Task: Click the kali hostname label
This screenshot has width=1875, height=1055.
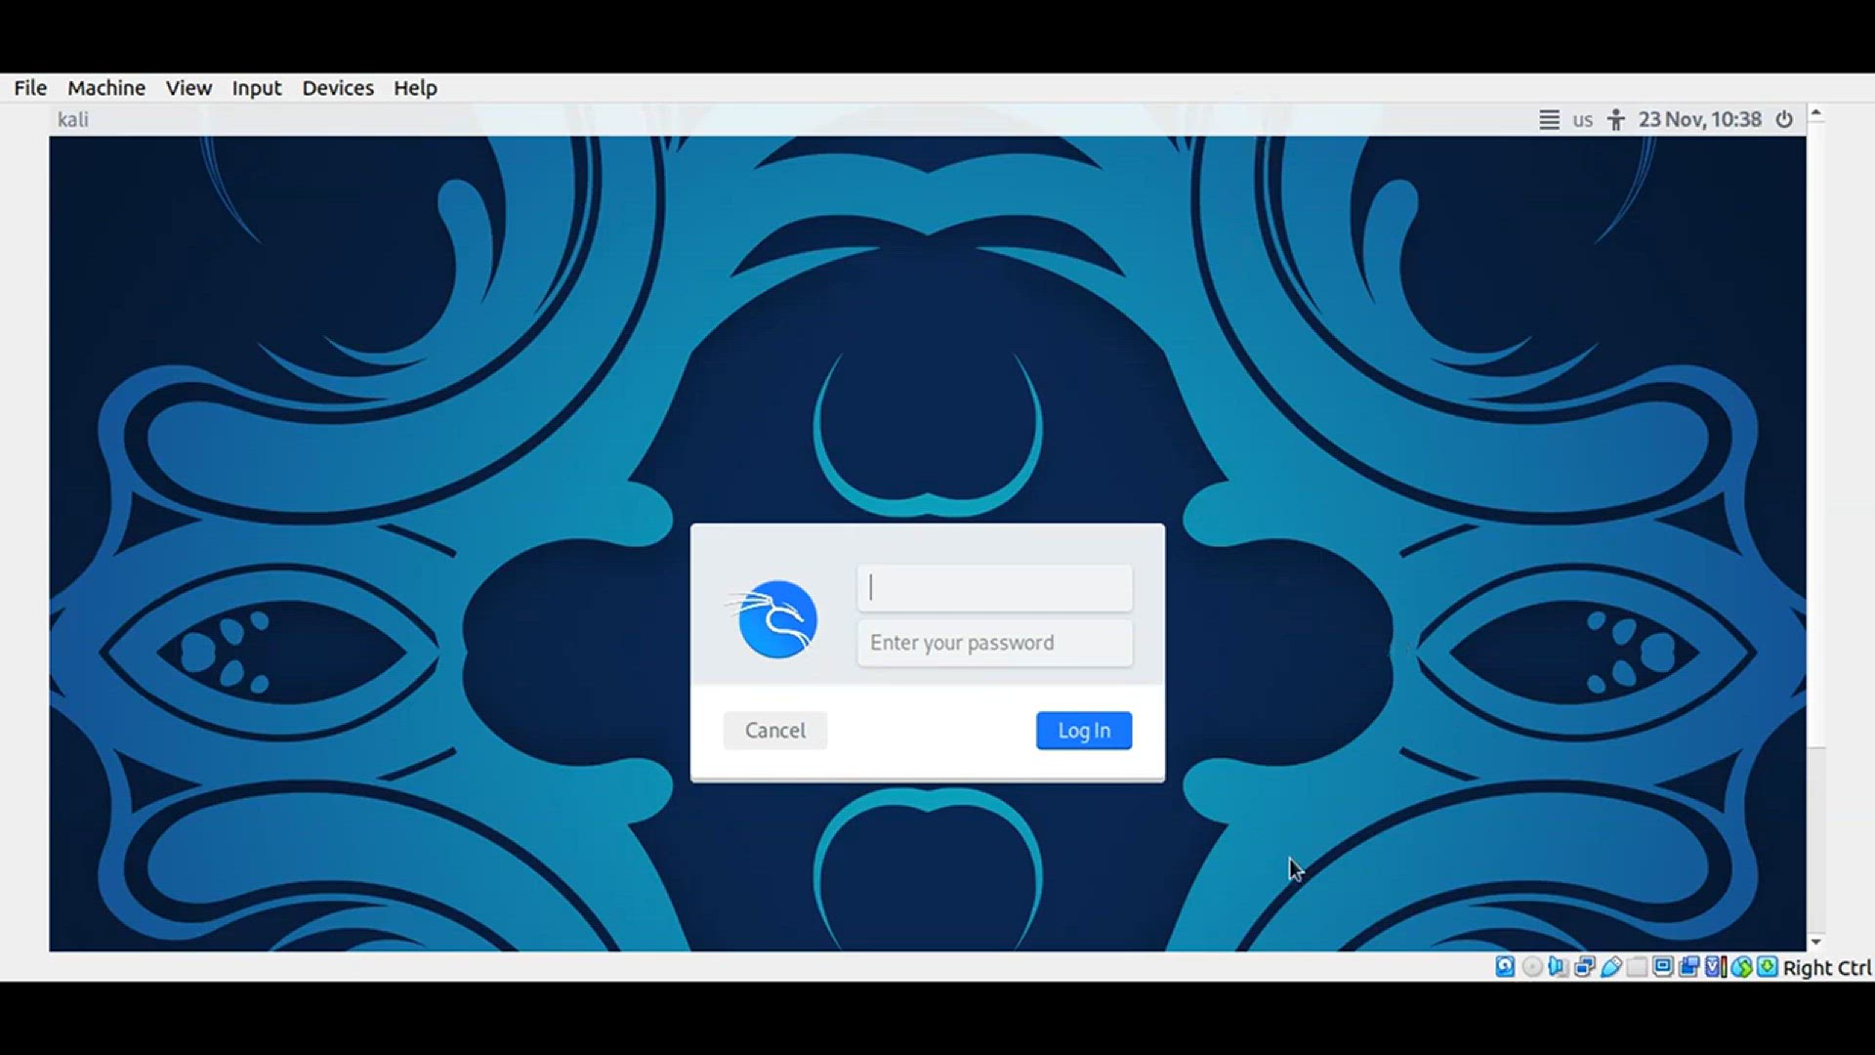Action: pos(73,119)
